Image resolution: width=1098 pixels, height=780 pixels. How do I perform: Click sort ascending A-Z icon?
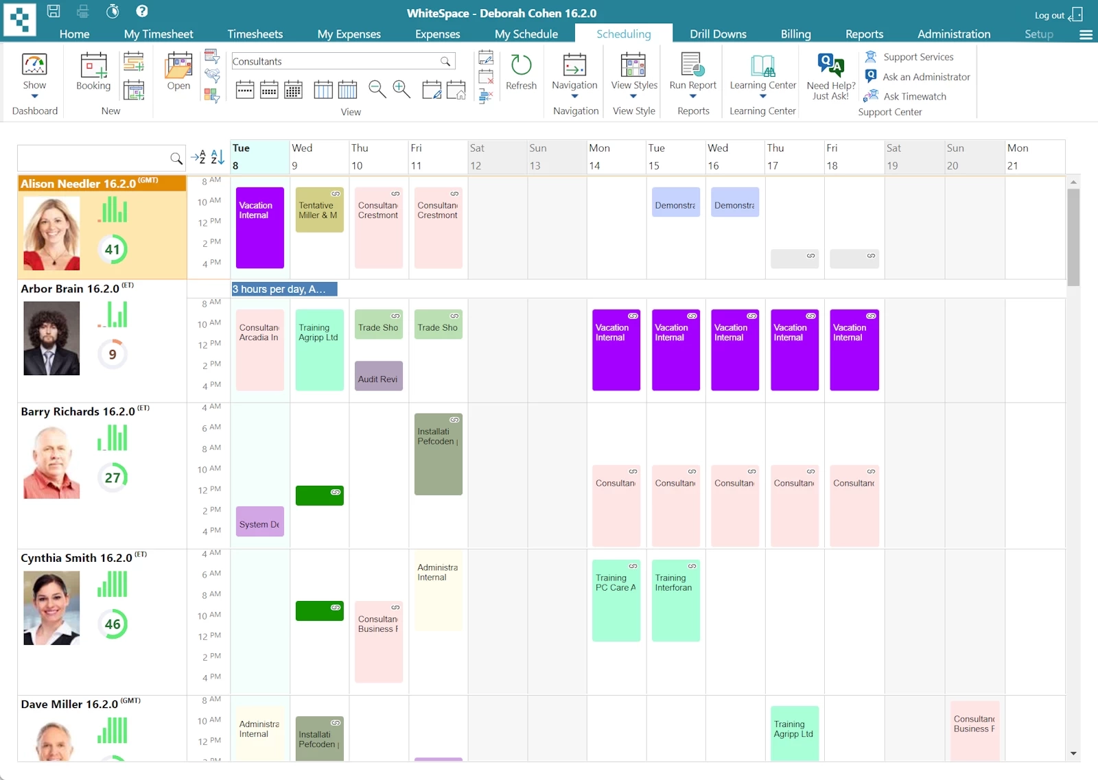(x=198, y=157)
